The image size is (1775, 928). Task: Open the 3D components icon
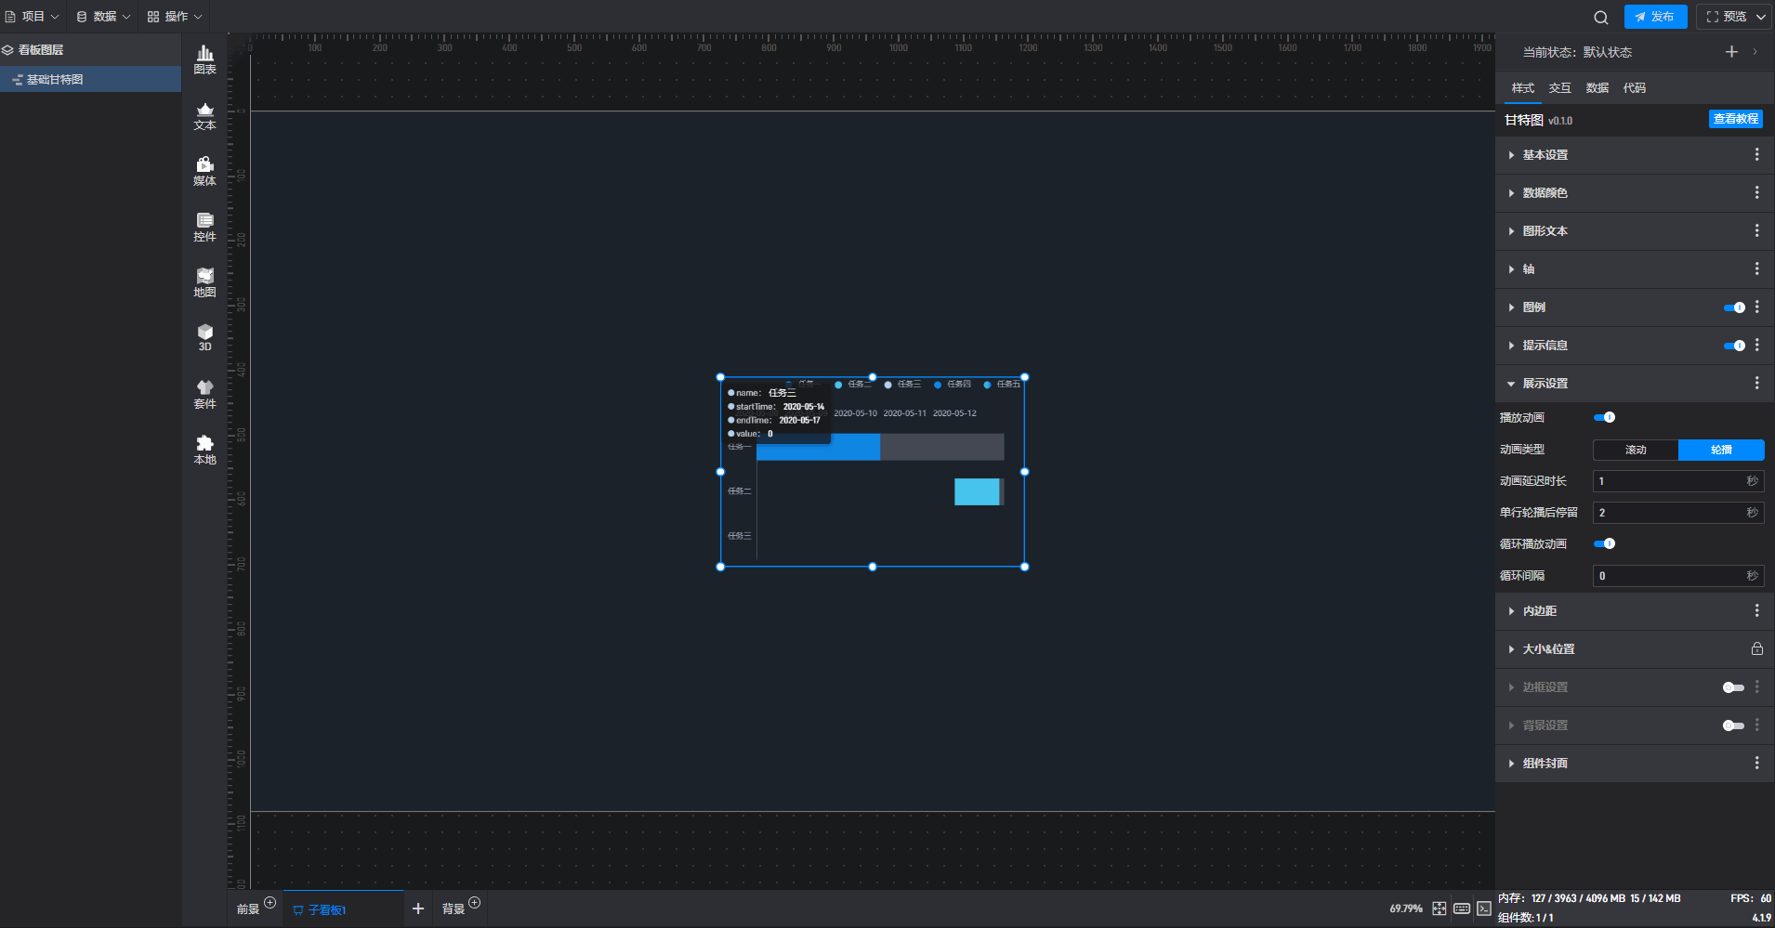pos(204,337)
